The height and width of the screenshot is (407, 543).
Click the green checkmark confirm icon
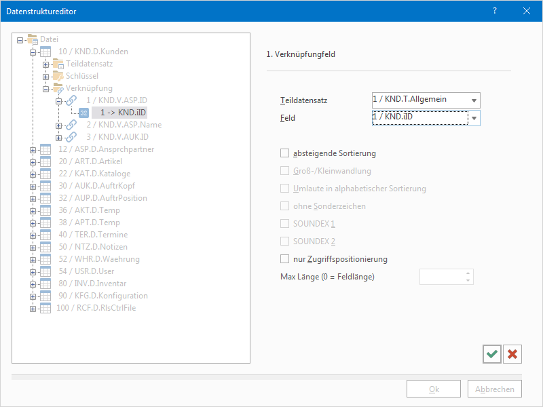[492, 353]
